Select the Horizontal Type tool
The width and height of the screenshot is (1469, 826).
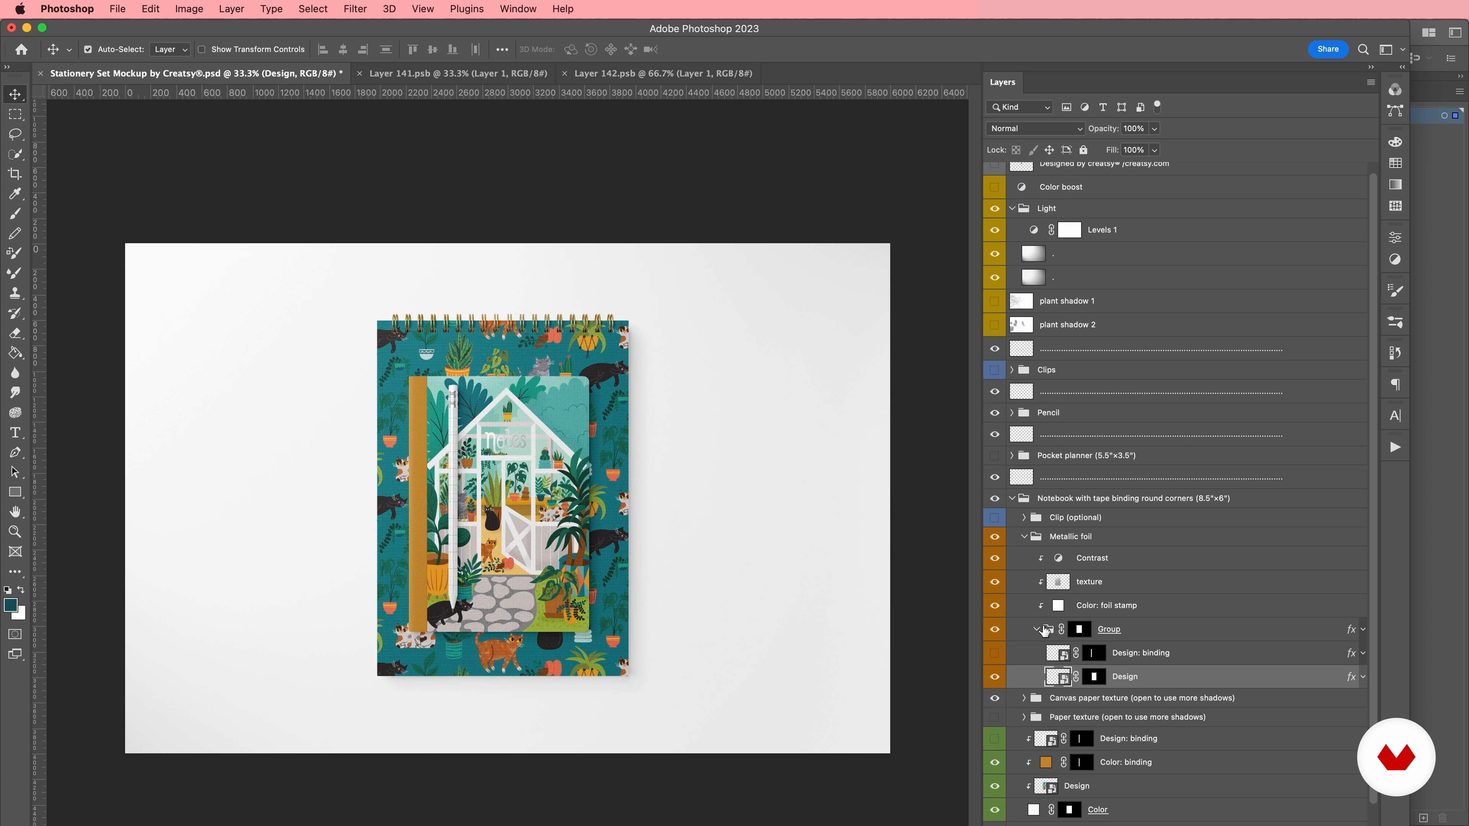click(15, 433)
